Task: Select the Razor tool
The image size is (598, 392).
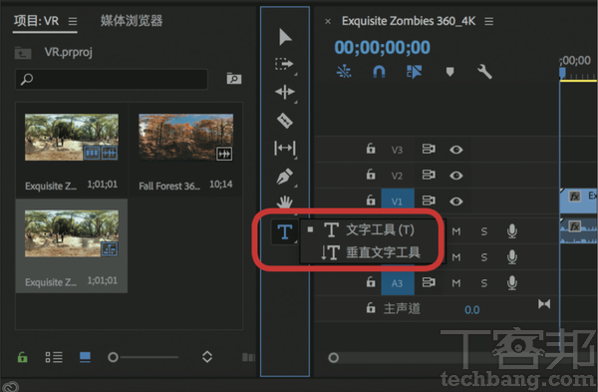Action: 284,121
